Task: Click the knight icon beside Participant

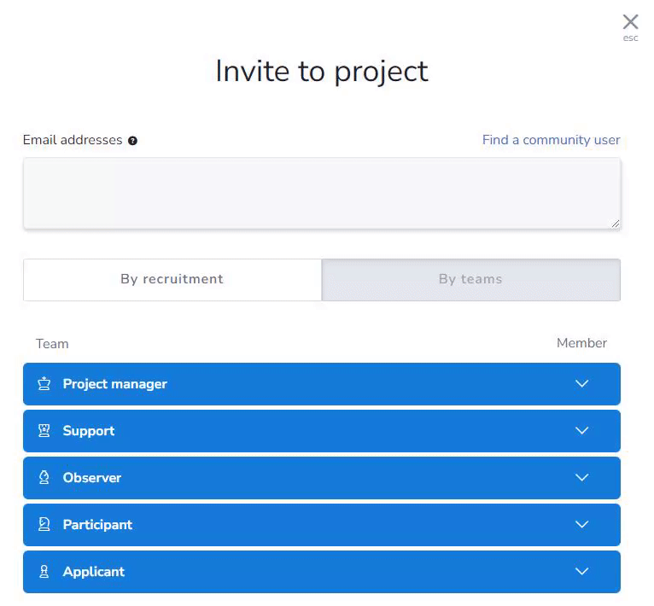Action: 44,524
